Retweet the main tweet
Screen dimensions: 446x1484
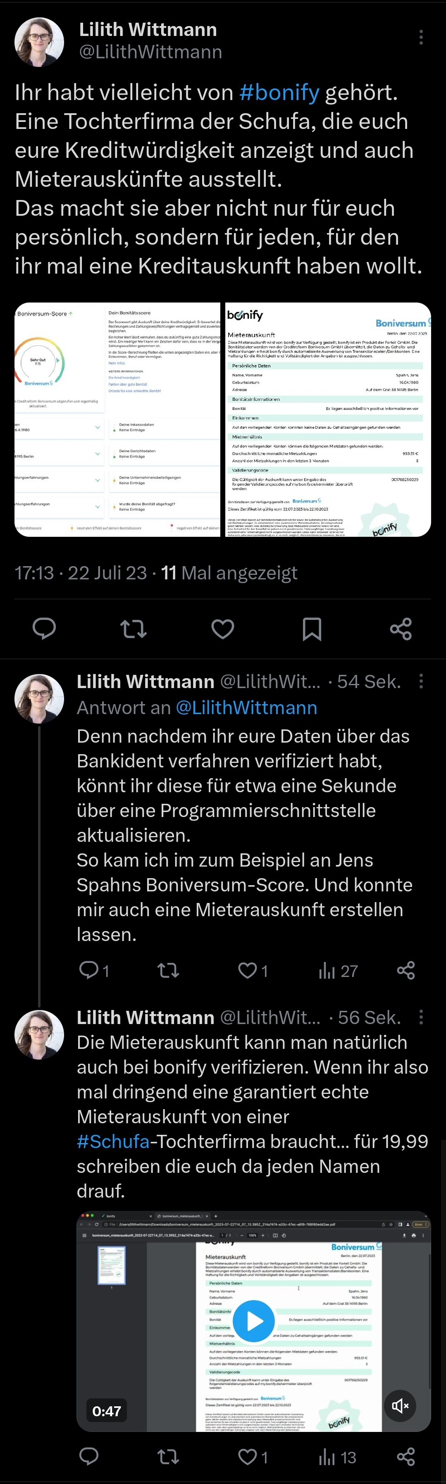pos(134,629)
